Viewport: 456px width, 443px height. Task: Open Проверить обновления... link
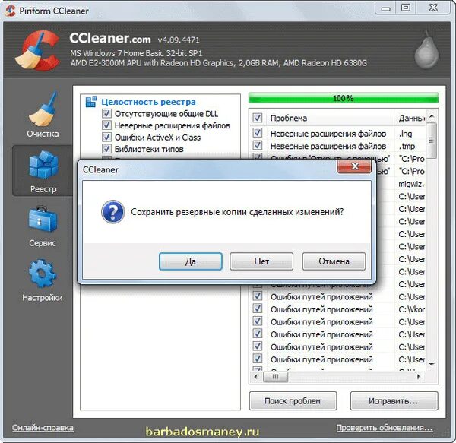(x=385, y=428)
